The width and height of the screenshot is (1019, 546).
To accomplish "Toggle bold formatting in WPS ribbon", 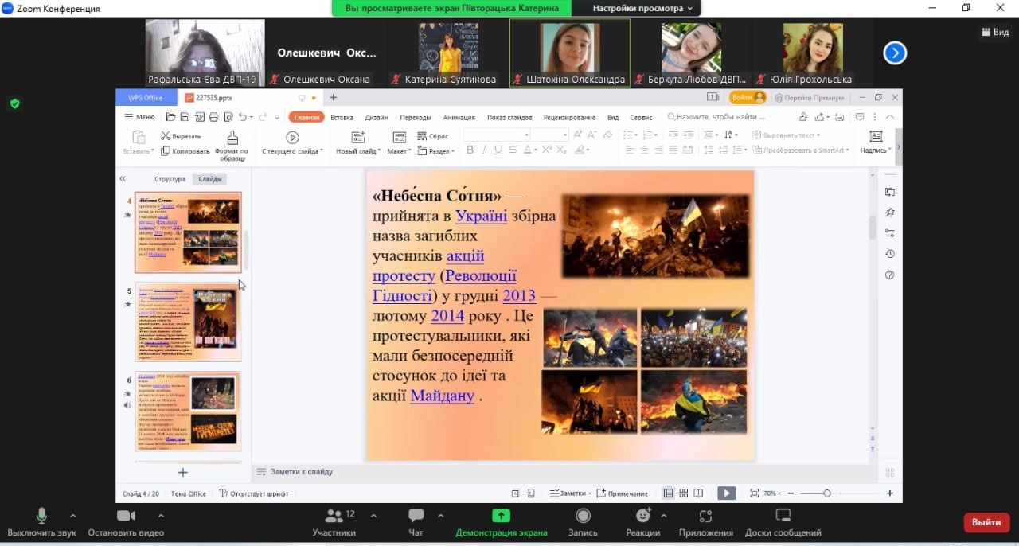I will click(470, 150).
